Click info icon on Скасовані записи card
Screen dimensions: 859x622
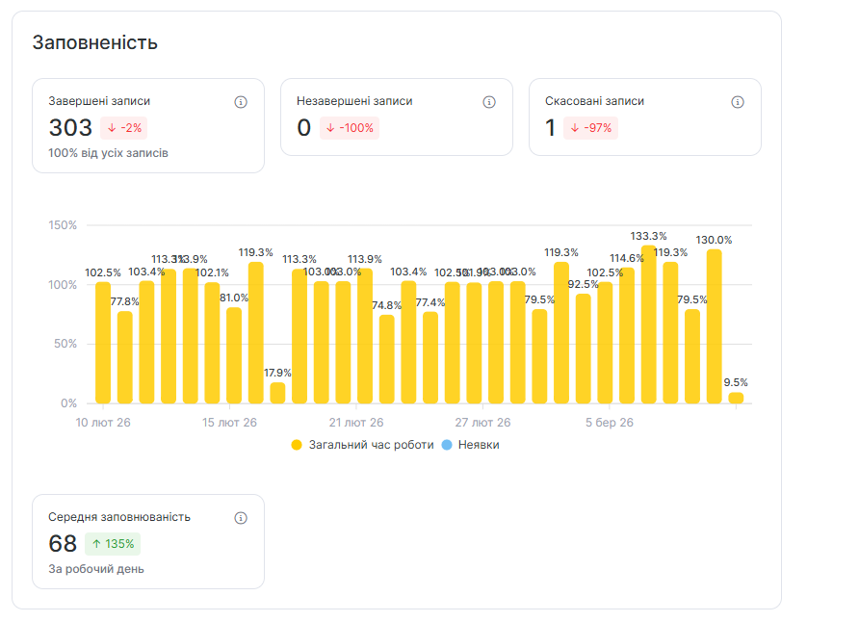(x=738, y=102)
